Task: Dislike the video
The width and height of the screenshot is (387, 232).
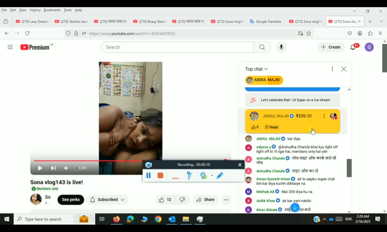Action: pyautogui.click(x=182, y=200)
